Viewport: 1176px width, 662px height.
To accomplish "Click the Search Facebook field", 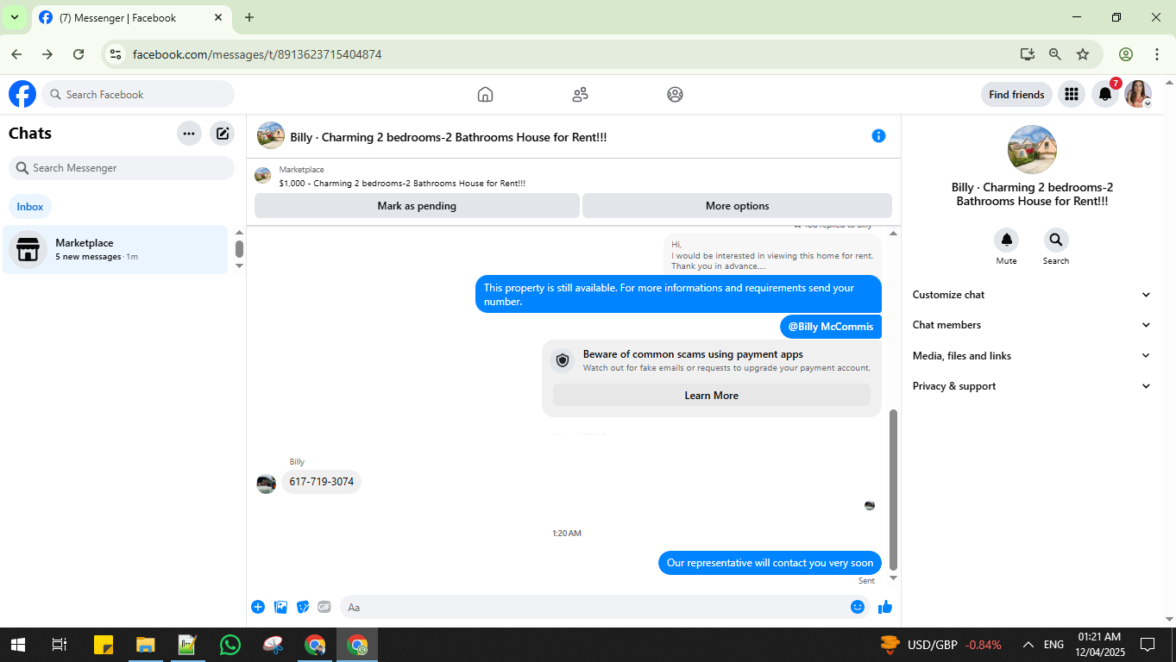I will click(x=138, y=95).
